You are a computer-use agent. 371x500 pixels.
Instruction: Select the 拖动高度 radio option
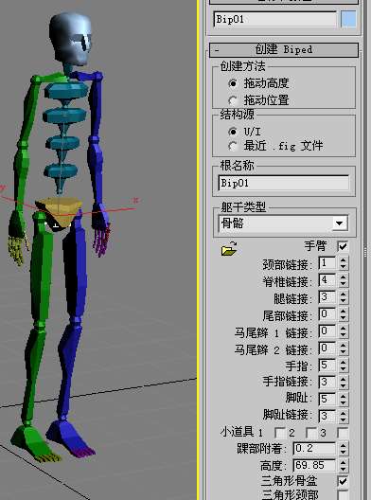[x=258, y=83]
